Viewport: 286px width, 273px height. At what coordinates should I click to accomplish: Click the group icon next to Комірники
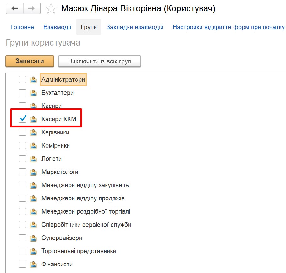point(33,145)
